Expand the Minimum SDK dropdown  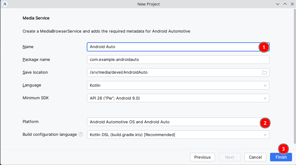tap(178, 98)
